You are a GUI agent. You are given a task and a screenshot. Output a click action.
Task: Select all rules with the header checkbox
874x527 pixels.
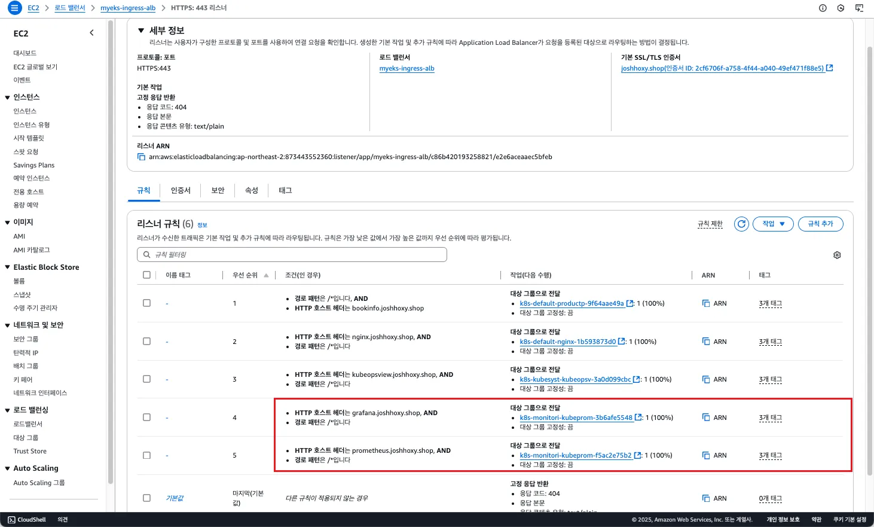[x=146, y=275]
